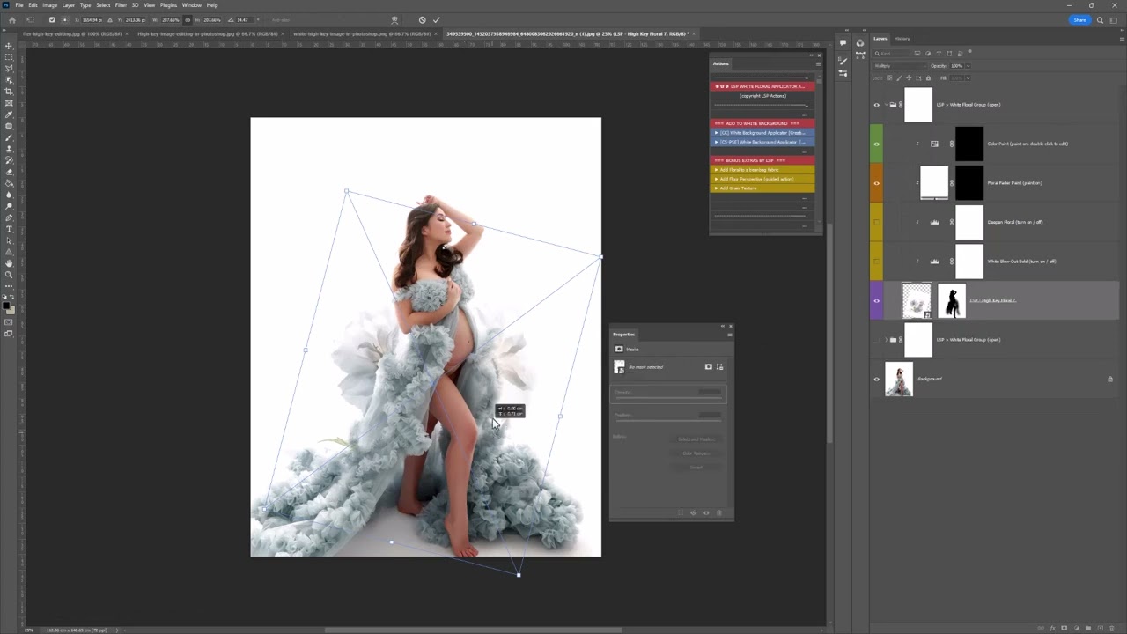1127x634 pixels.
Task: Expand the lower White Floral Group
Action: pyautogui.click(x=886, y=340)
